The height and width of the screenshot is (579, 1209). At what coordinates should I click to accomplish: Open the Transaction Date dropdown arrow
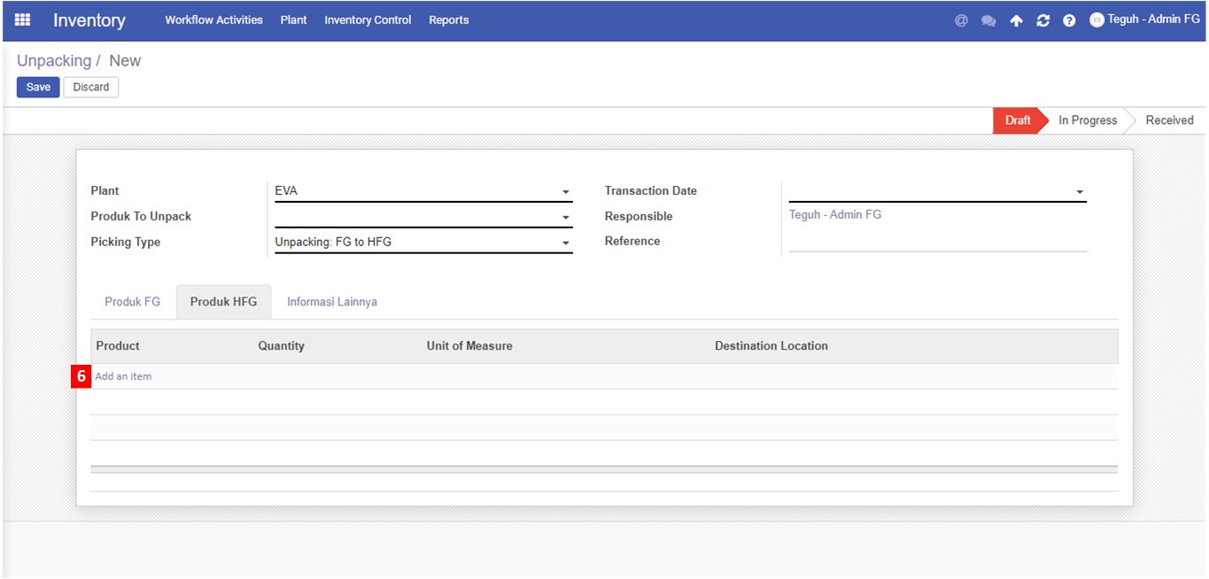[1080, 192]
